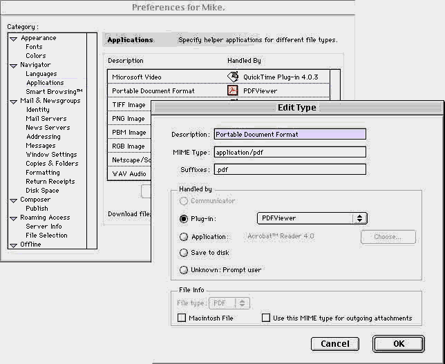Screen dimensions: 445x364
Task: Click the MIME Type field
Action: pos(289,152)
